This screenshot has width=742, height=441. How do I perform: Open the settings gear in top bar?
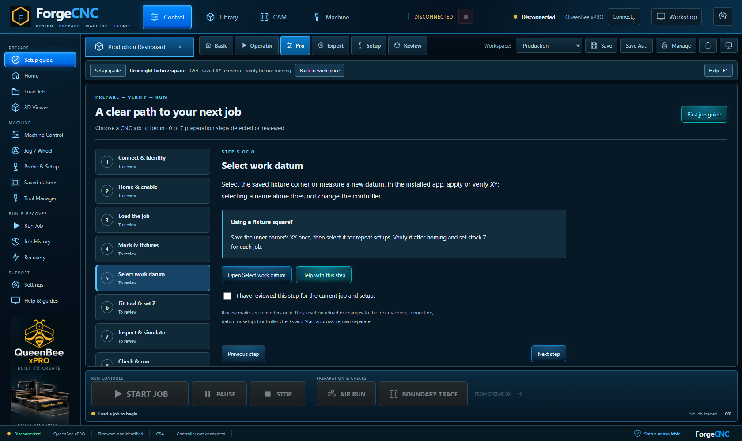pos(723,17)
